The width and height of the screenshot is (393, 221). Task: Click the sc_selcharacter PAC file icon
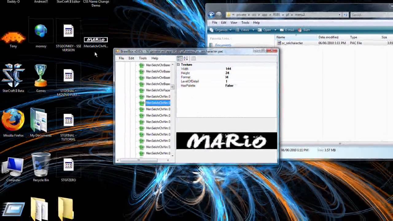click(x=279, y=43)
